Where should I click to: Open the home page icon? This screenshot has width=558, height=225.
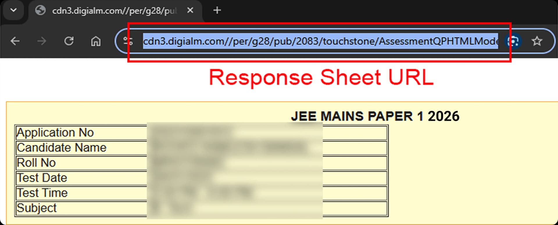(96, 41)
